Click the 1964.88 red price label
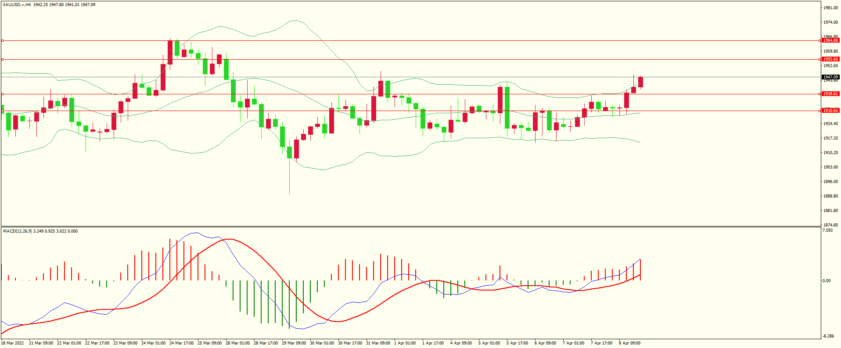 click(x=830, y=40)
